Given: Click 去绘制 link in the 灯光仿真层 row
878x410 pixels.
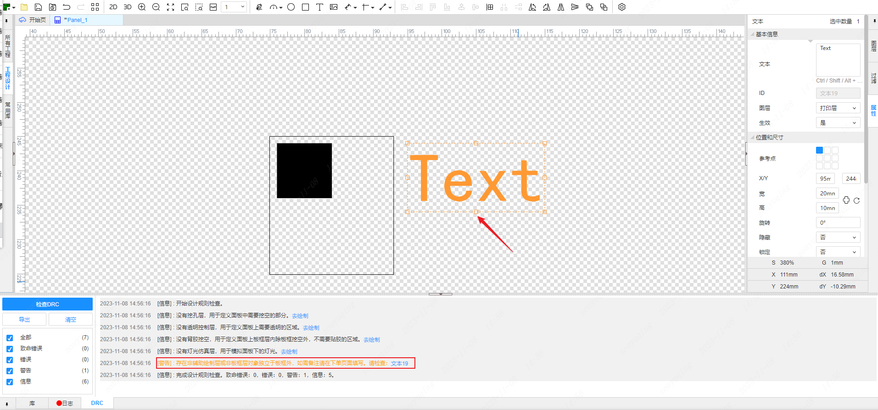Looking at the screenshot, I should coord(289,352).
